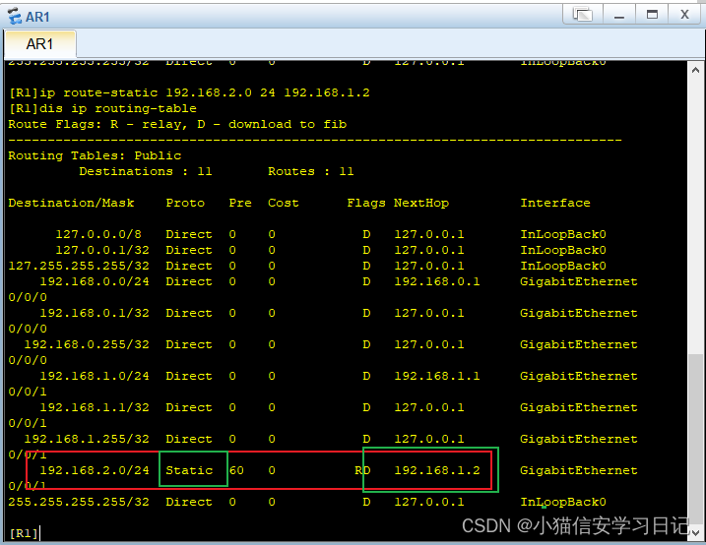The height and width of the screenshot is (545, 706).
Task: Click the 127.0.0.1/32 destination entry
Action: [102, 250]
